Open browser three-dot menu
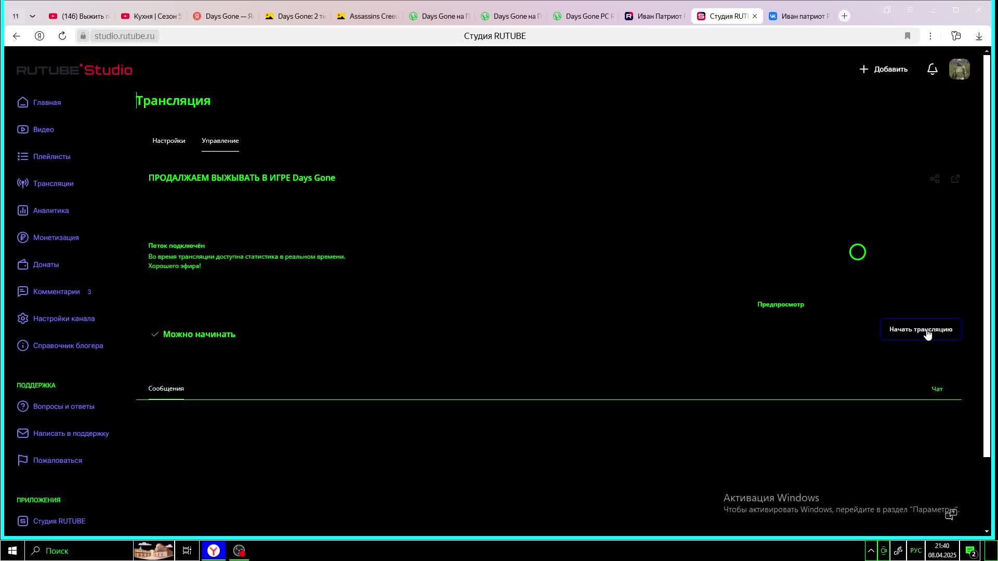Screen dimensions: 998x561 [930, 36]
